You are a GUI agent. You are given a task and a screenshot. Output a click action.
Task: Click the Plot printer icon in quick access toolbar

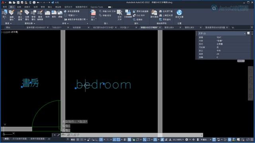[x=34, y=2]
